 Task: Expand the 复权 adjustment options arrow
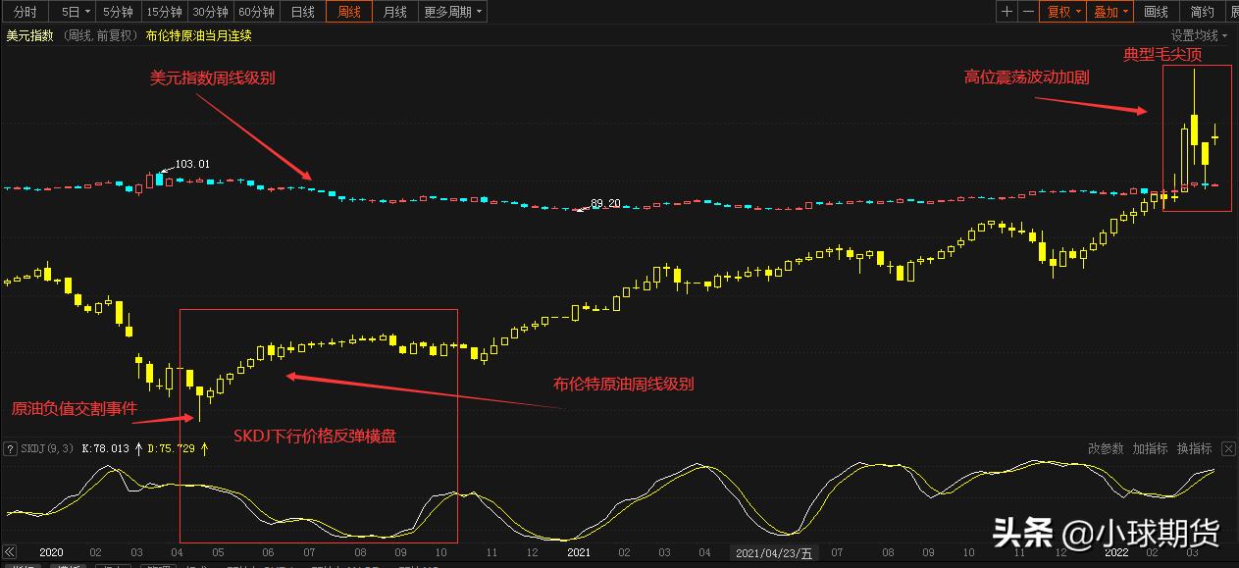coord(1078,12)
